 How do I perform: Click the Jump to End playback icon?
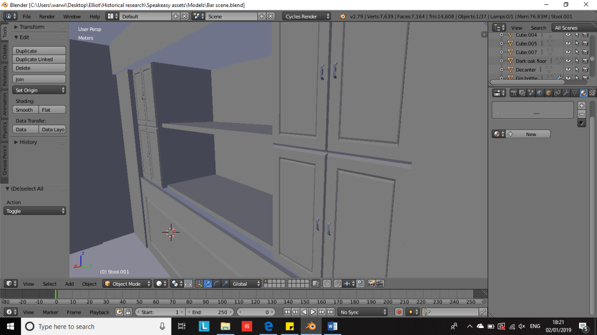[x=330, y=312]
